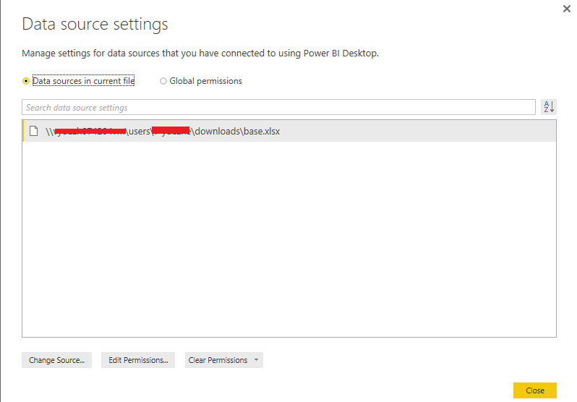Select the downloads\base.xlsx data source entry
Viewport: 577px width, 402px height.
[x=289, y=131]
